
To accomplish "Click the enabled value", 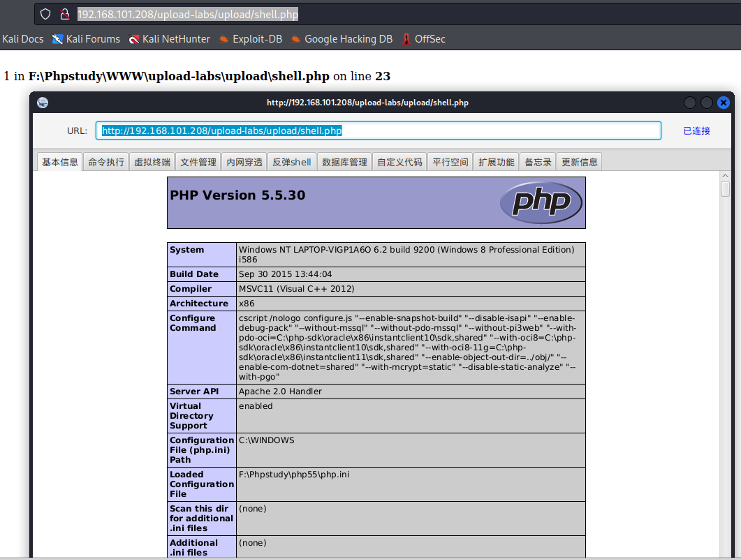I will click(x=256, y=406).
